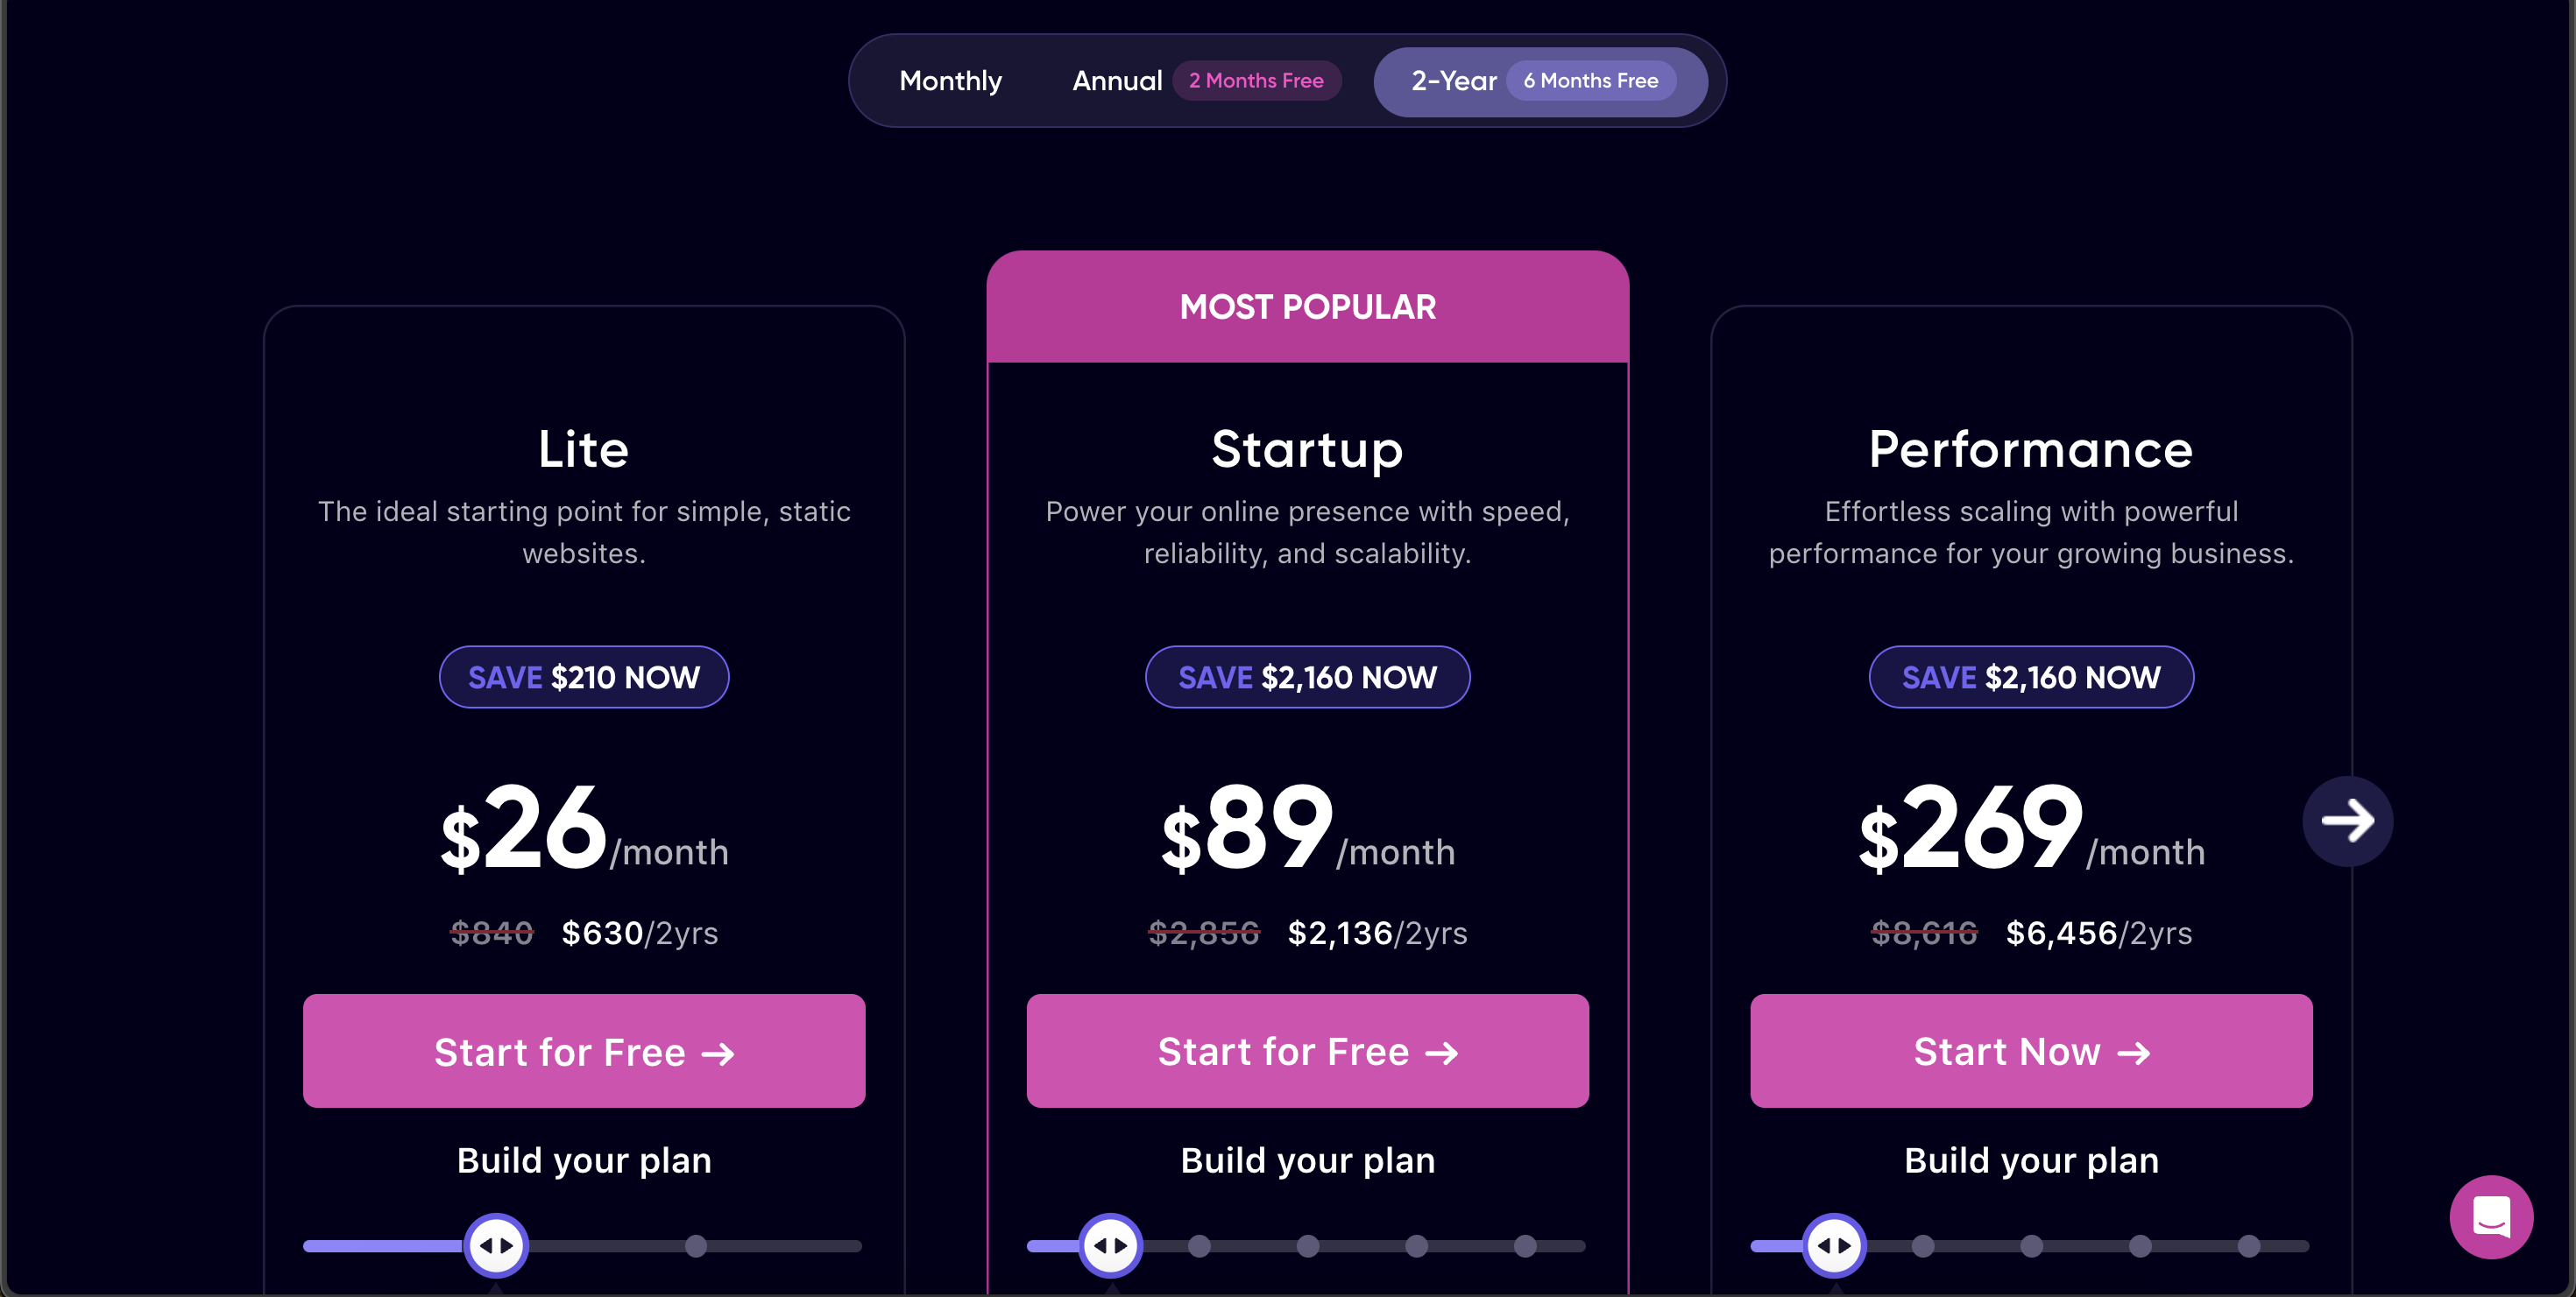Viewport: 2576px width, 1297px height.
Task: Click the next-plans arrow icon
Action: pos(2347,821)
